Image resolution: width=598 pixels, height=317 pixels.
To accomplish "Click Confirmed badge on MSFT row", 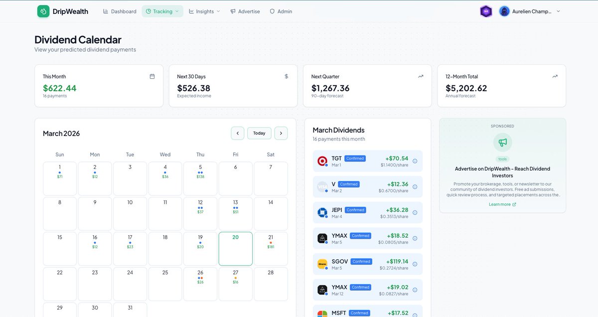I will coord(359,313).
